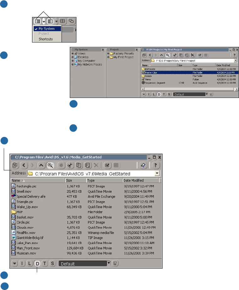Open the Default view preset dropdown in Media_GetStarted
Image resolution: width=239 pixels, height=290 pixels.
109,263
